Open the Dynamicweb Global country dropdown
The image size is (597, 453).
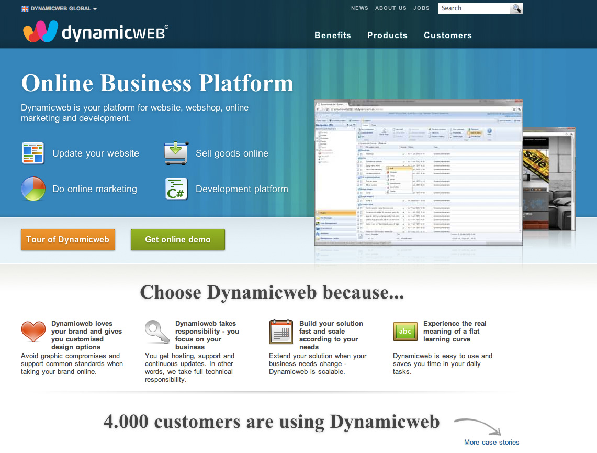[60, 9]
